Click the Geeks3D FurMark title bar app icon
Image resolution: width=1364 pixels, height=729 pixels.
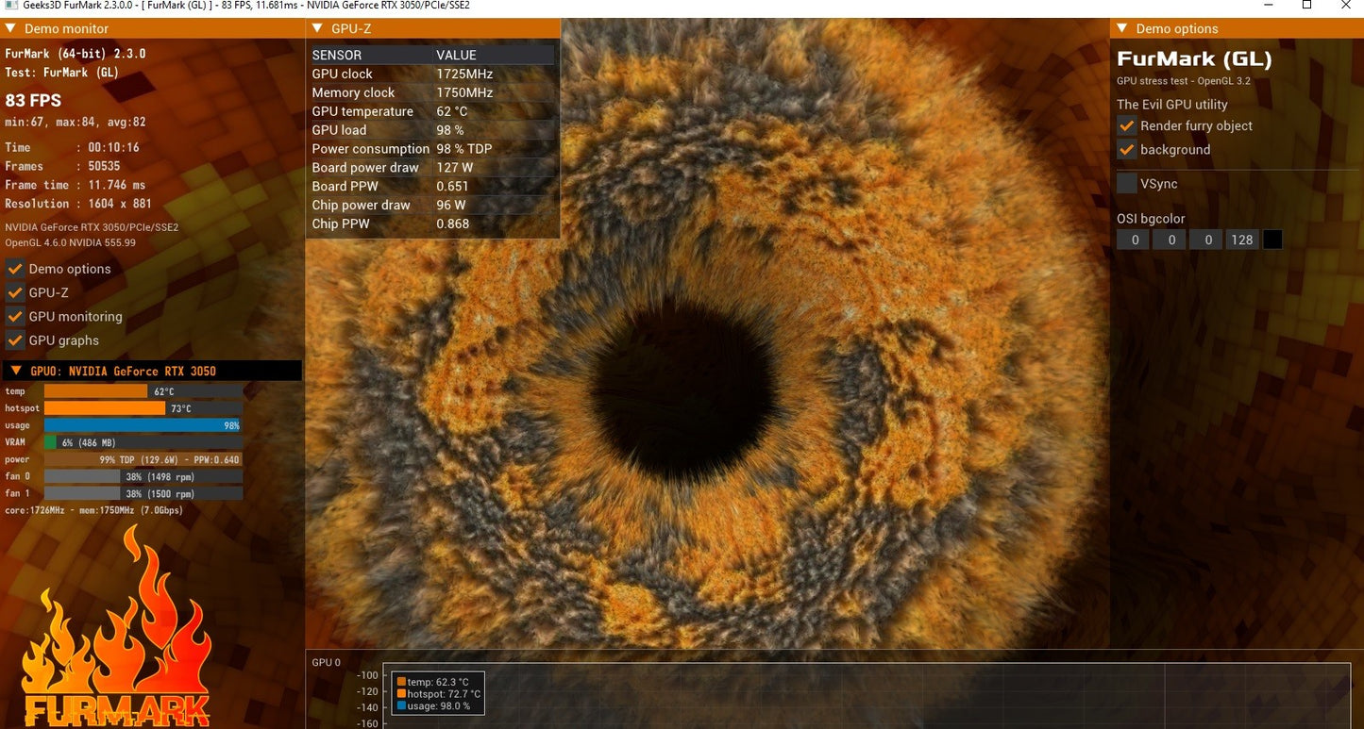[x=9, y=6]
